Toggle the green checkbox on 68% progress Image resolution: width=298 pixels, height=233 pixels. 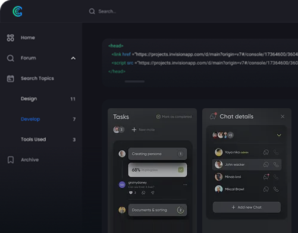pos(181,170)
